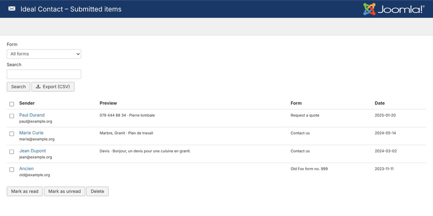This screenshot has width=433, height=216.
Task: Focus the Search text field
Action: pos(44,74)
